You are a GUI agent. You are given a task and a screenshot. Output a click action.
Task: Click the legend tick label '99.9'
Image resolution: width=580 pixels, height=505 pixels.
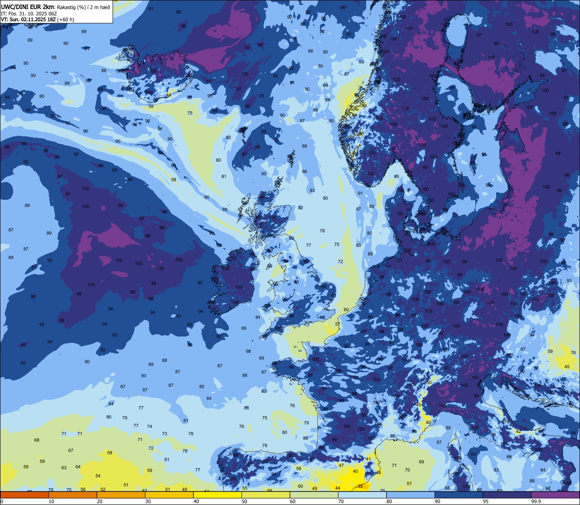(x=536, y=501)
